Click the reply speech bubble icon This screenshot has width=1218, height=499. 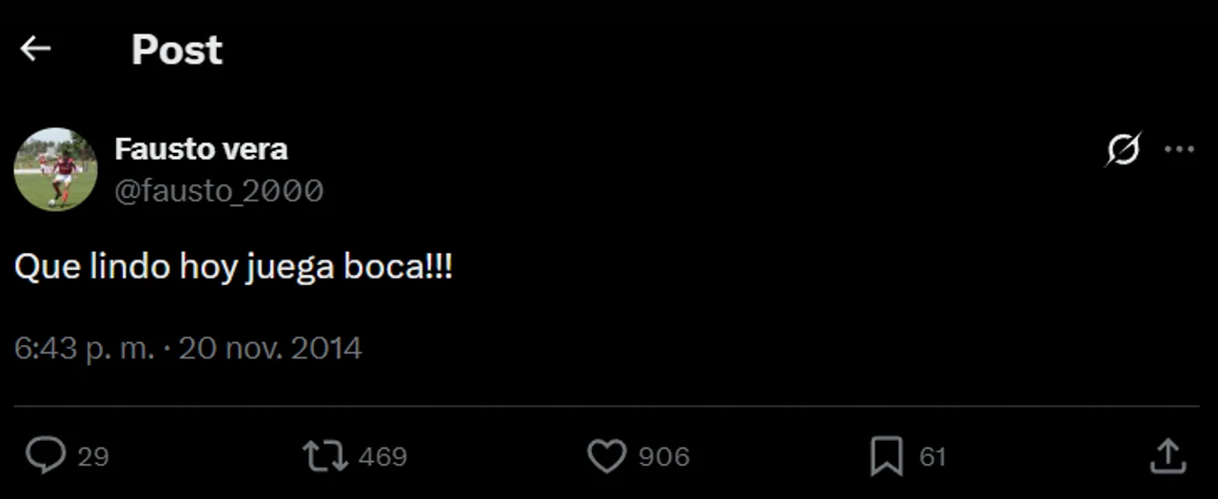point(45,456)
